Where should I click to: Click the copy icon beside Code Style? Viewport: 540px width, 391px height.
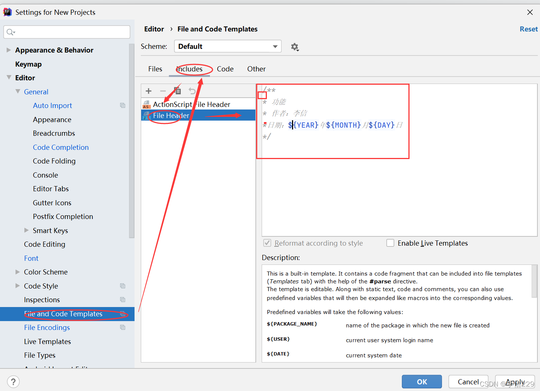tap(123, 286)
